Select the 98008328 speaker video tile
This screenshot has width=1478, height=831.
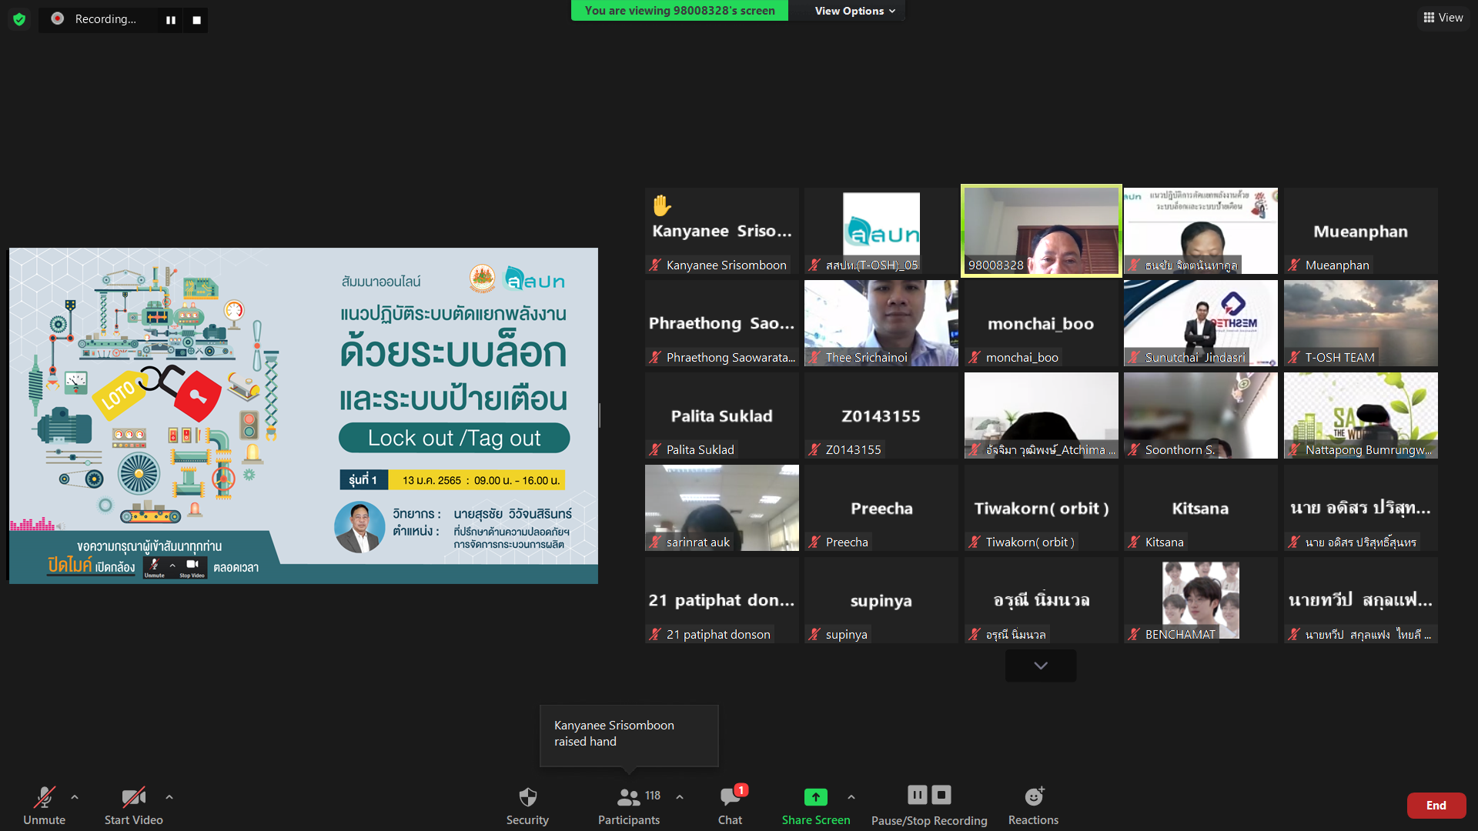point(1042,231)
